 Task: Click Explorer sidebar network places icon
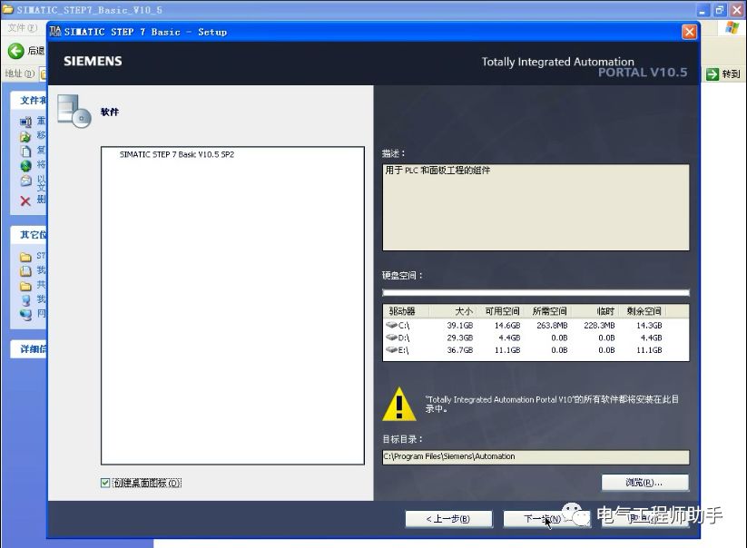pos(25,314)
